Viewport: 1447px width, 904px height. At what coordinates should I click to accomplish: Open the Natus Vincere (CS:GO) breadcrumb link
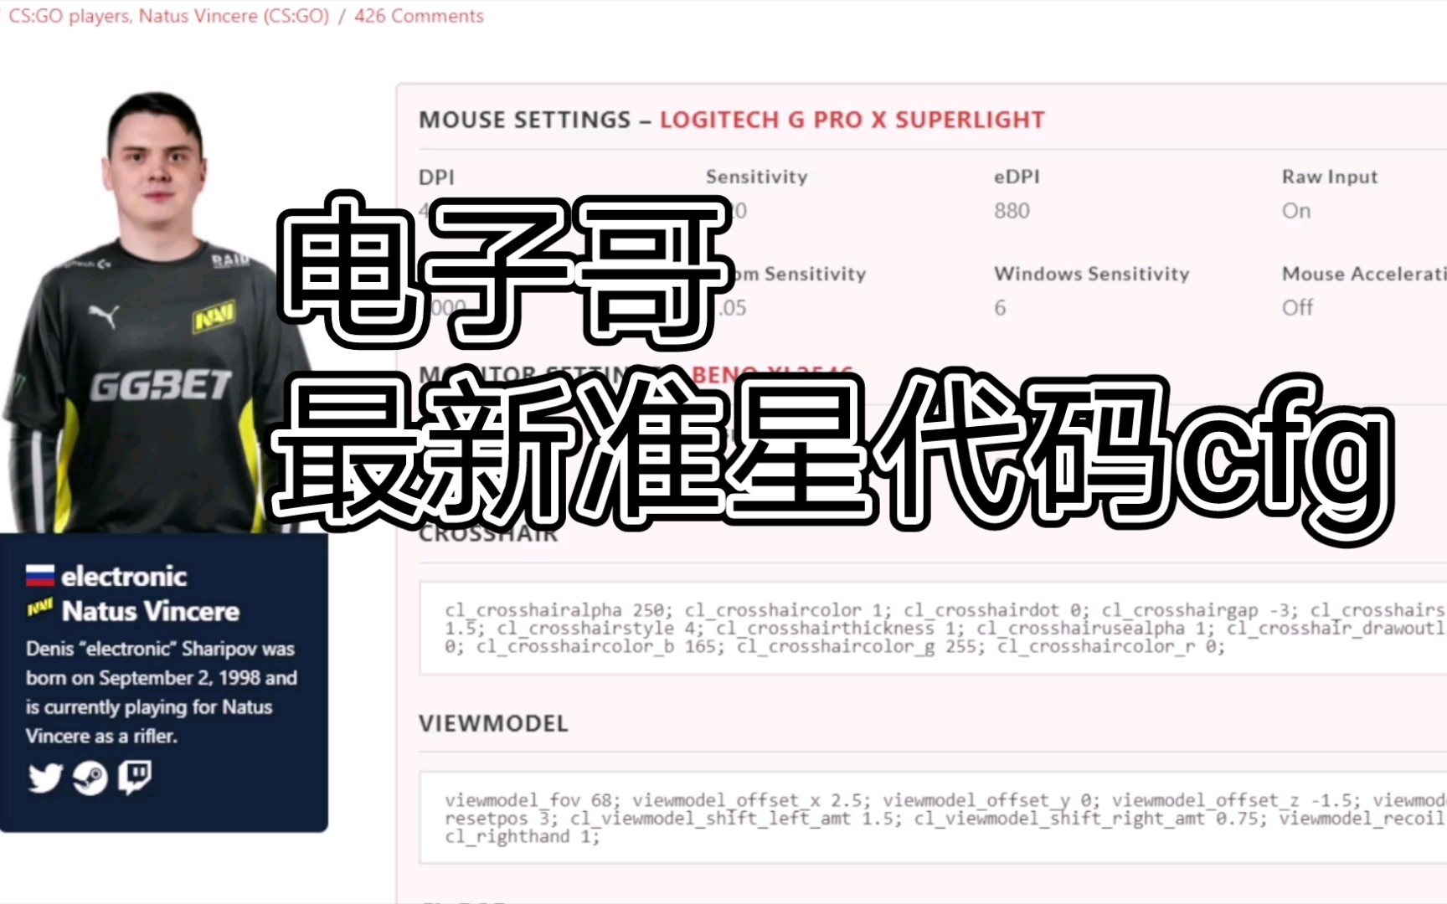coord(234,16)
